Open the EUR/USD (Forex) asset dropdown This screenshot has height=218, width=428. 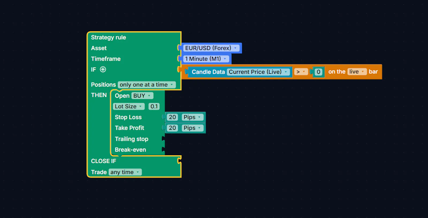tap(211, 48)
